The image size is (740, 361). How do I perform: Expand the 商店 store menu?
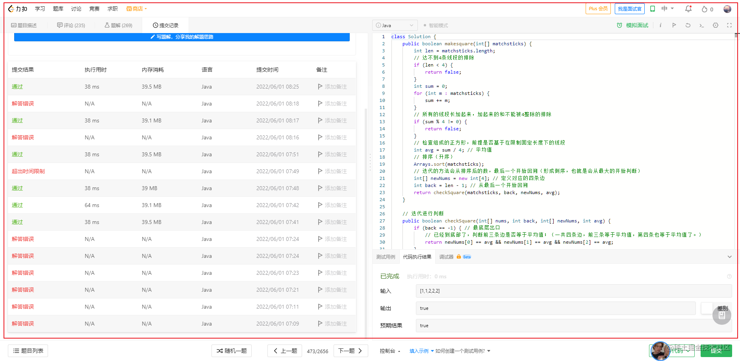coord(137,9)
